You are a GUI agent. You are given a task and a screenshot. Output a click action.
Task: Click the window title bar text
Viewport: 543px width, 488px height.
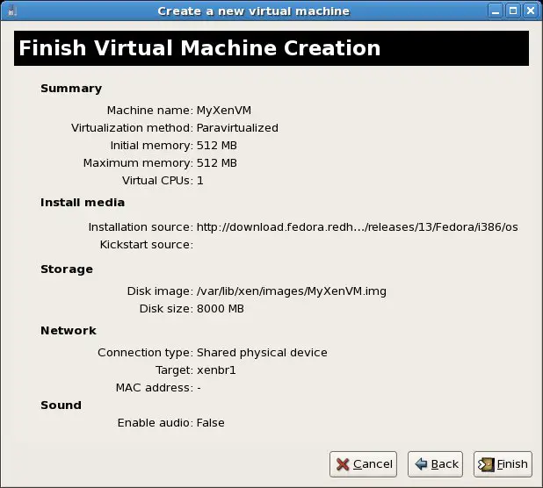[x=252, y=11]
